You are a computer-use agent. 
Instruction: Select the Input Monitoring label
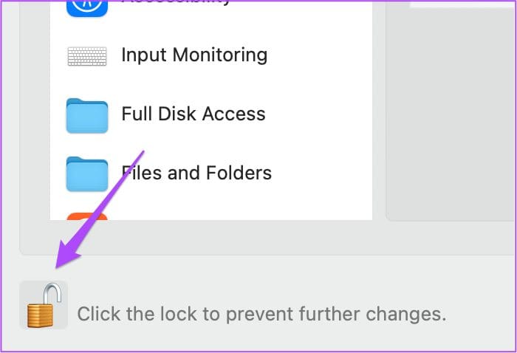tap(194, 55)
